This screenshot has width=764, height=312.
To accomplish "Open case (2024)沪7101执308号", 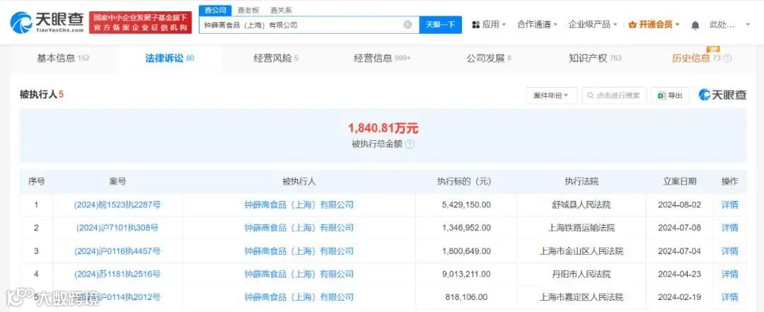I will click(x=117, y=228).
